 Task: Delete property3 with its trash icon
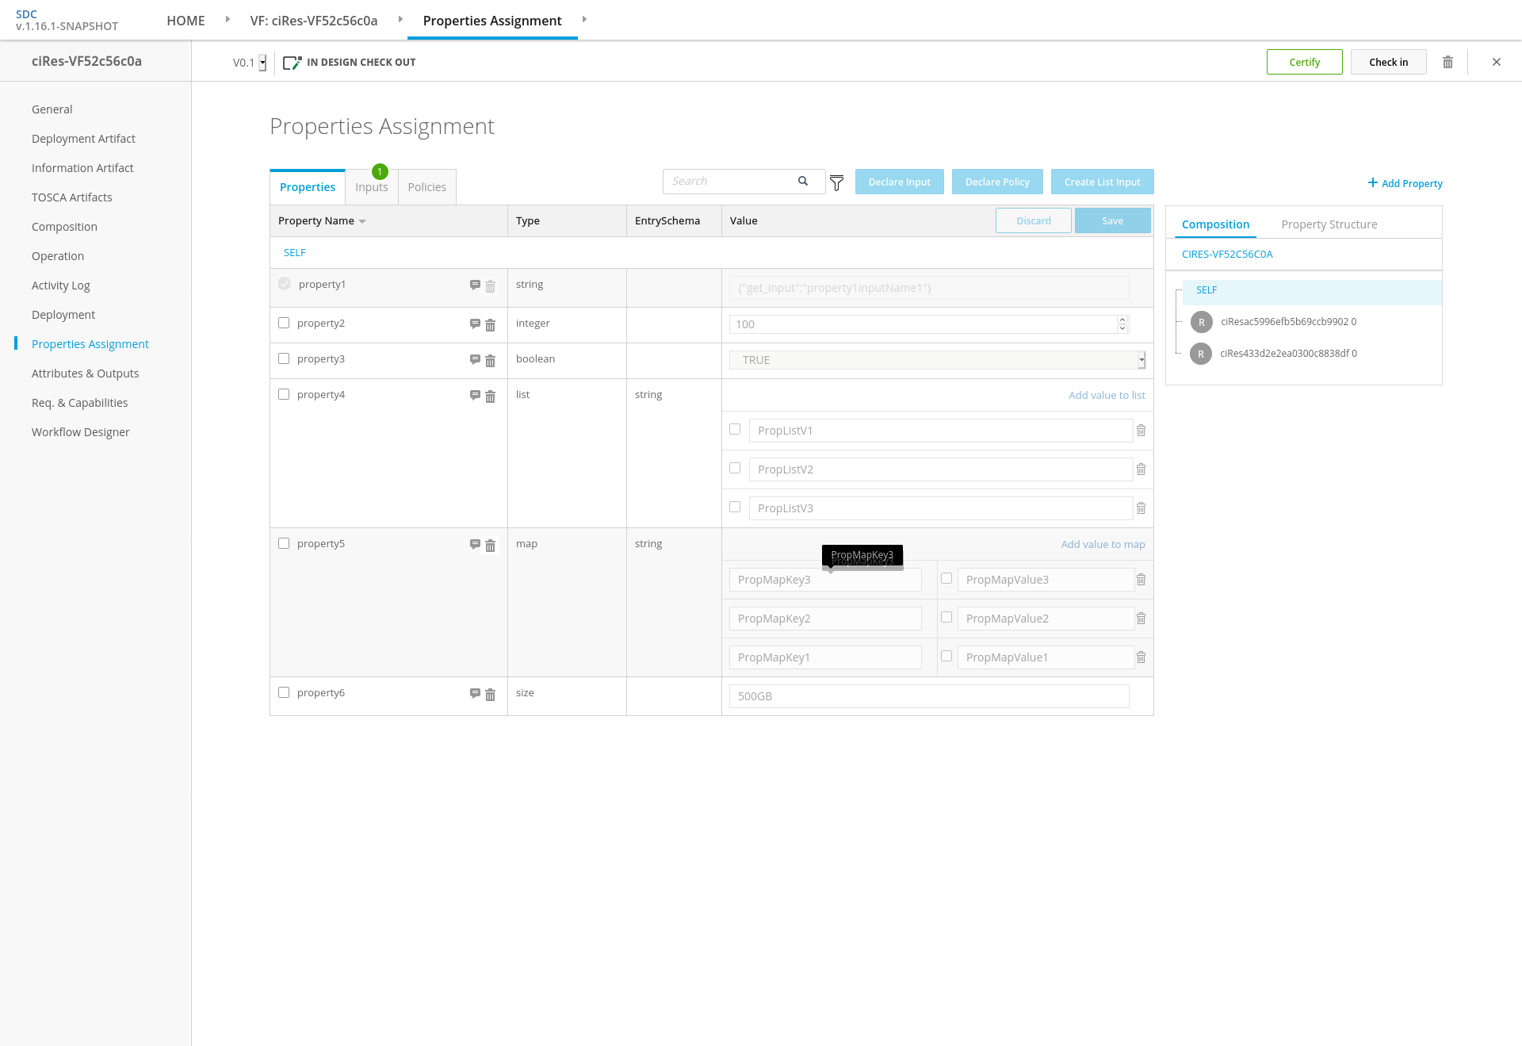pos(490,360)
